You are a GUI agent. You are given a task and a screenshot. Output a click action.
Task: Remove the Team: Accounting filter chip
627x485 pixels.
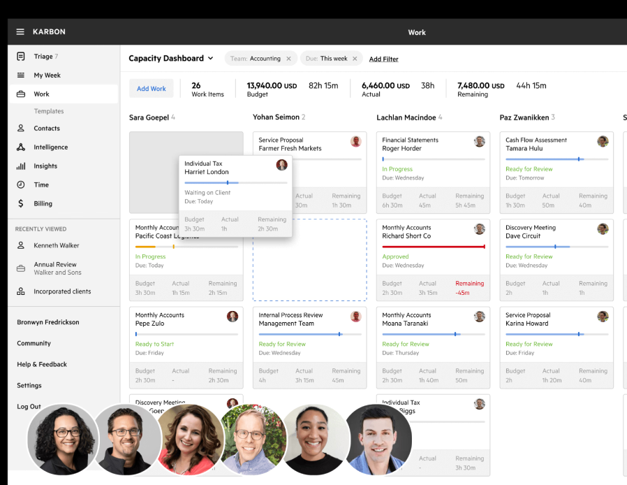click(288, 59)
